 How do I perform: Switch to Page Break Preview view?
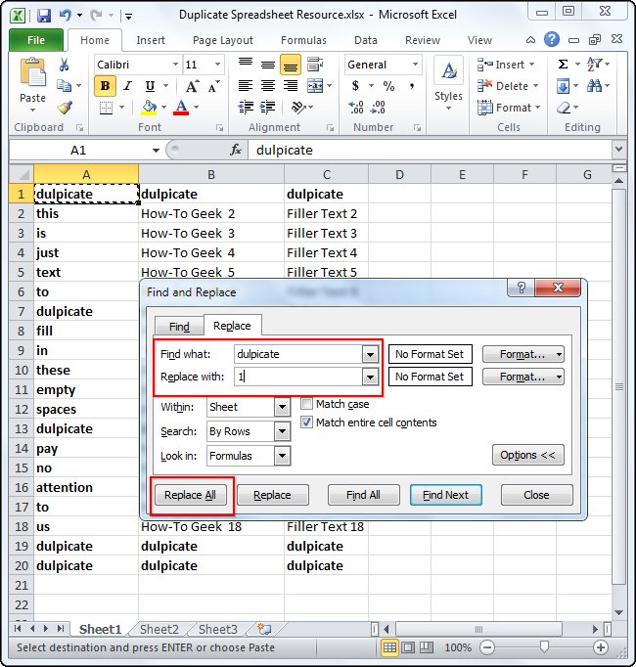point(427,647)
